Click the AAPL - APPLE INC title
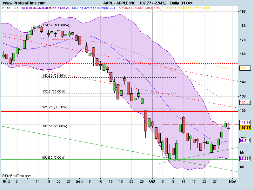254x190 pixels. click(x=119, y=3)
